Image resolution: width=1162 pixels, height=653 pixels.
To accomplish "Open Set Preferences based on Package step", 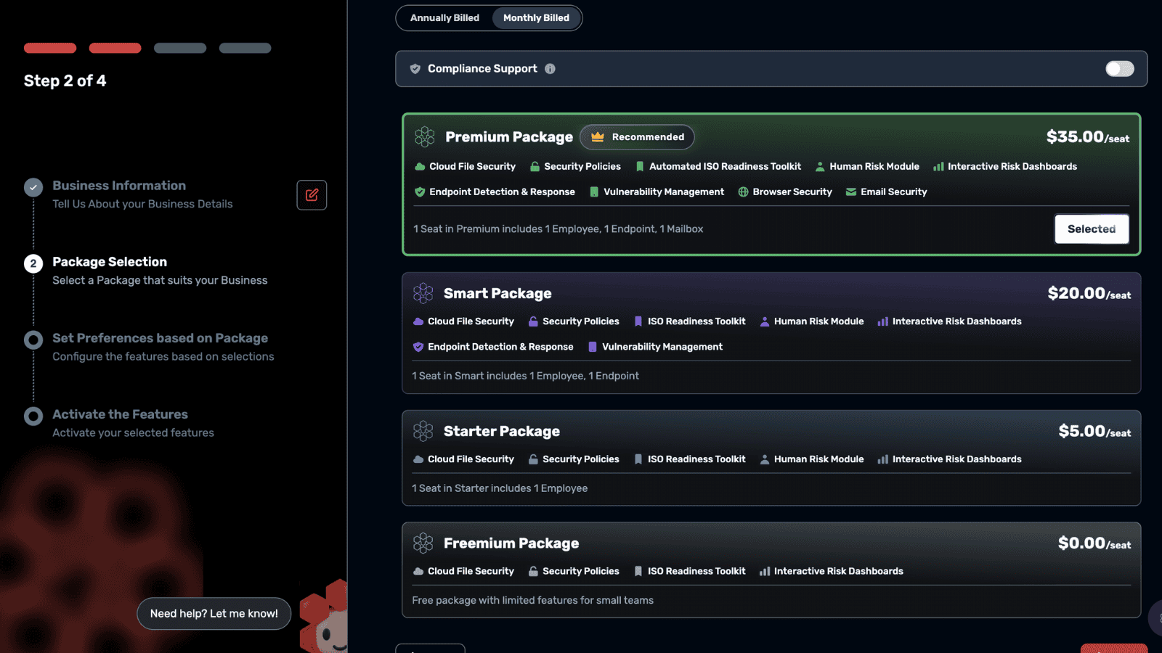I will (x=160, y=338).
